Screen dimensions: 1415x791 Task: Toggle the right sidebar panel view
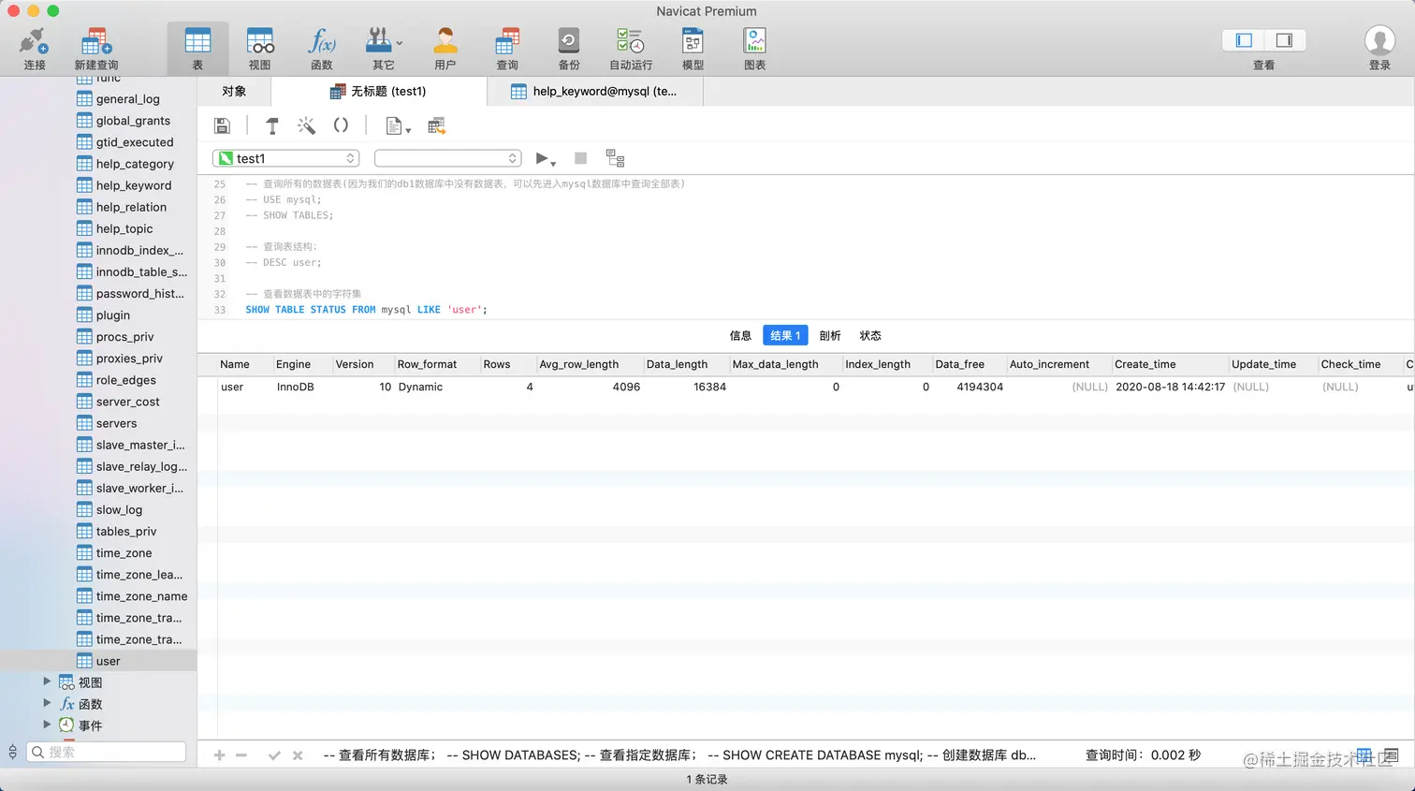[x=1285, y=40]
